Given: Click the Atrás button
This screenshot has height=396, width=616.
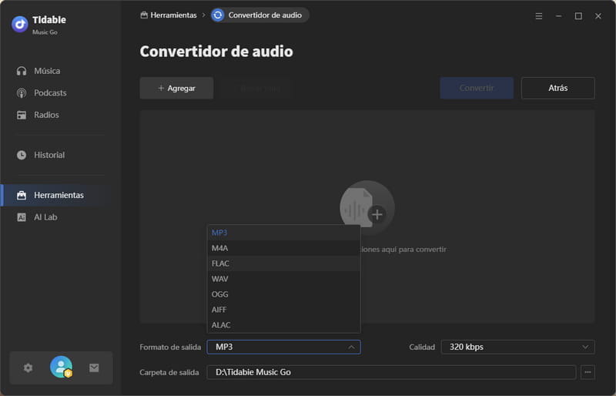Looking at the screenshot, I should pyautogui.click(x=557, y=88).
